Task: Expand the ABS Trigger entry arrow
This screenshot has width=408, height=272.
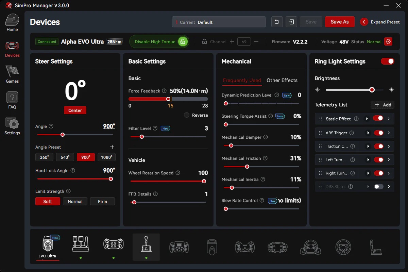Action: click(x=389, y=133)
